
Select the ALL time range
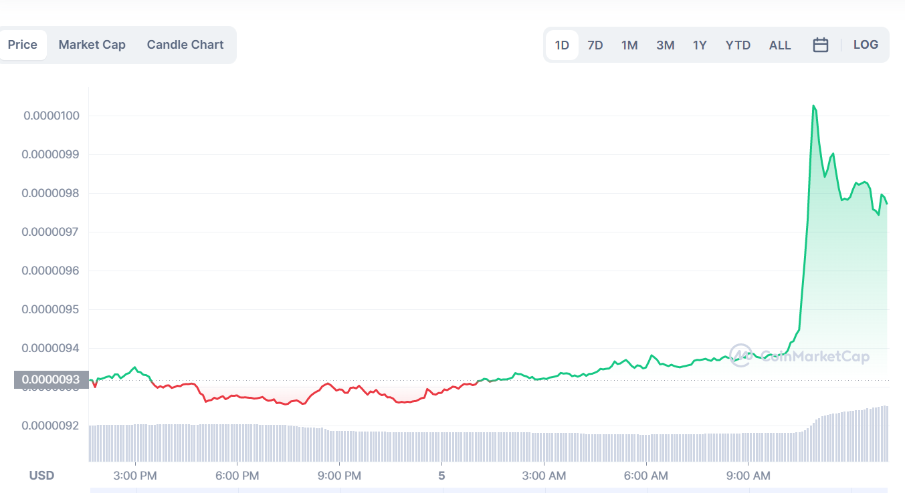(780, 45)
